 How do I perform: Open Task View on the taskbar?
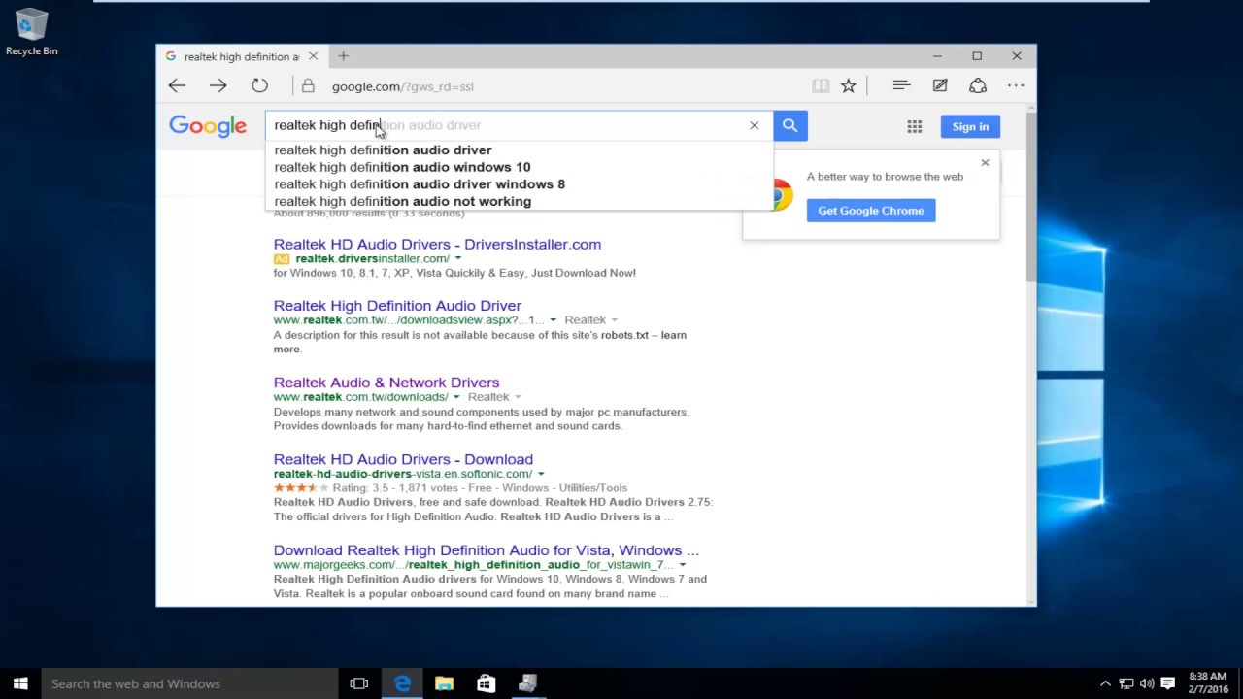click(x=359, y=683)
